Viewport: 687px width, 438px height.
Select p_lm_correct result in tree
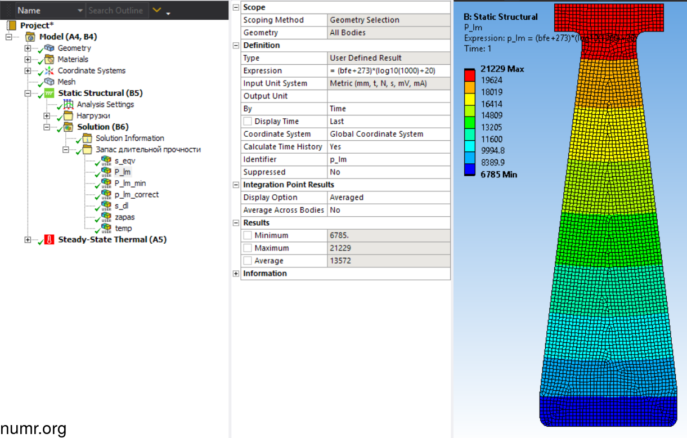point(136,195)
